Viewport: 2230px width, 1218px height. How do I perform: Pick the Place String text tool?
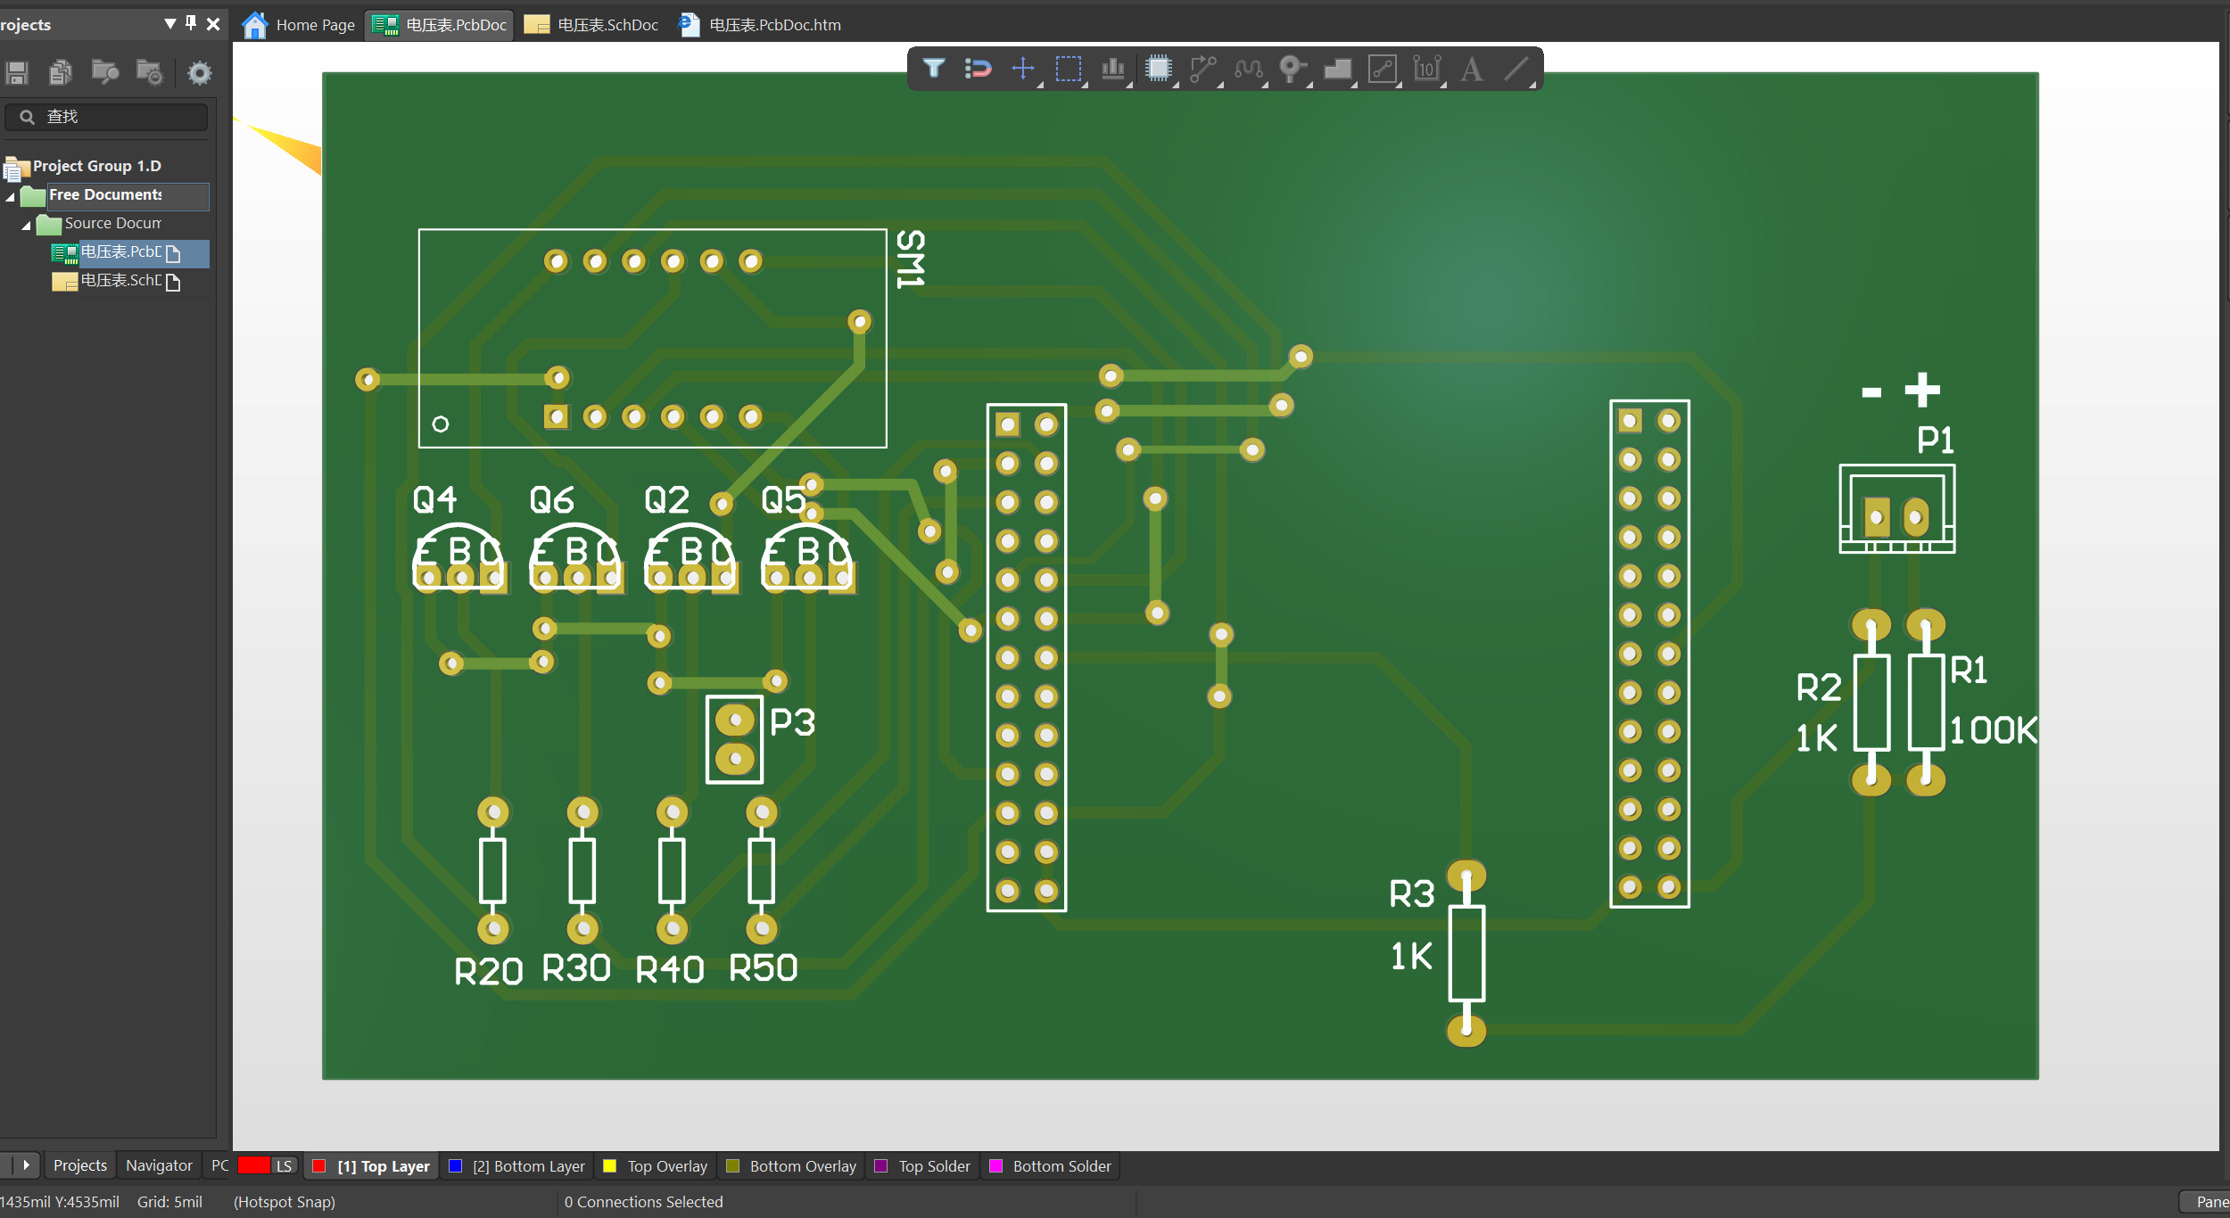coord(1472,69)
